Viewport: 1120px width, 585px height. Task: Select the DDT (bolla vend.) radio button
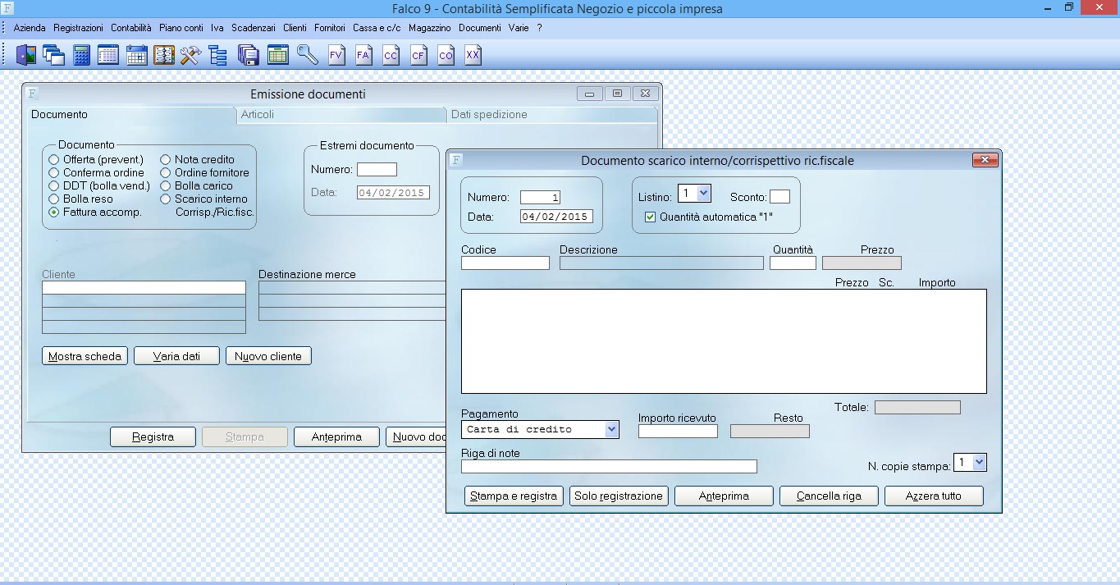[54, 185]
